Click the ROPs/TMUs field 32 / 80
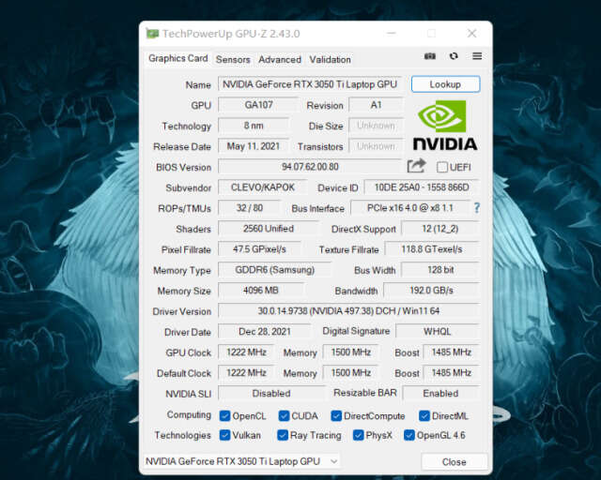 (250, 208)
